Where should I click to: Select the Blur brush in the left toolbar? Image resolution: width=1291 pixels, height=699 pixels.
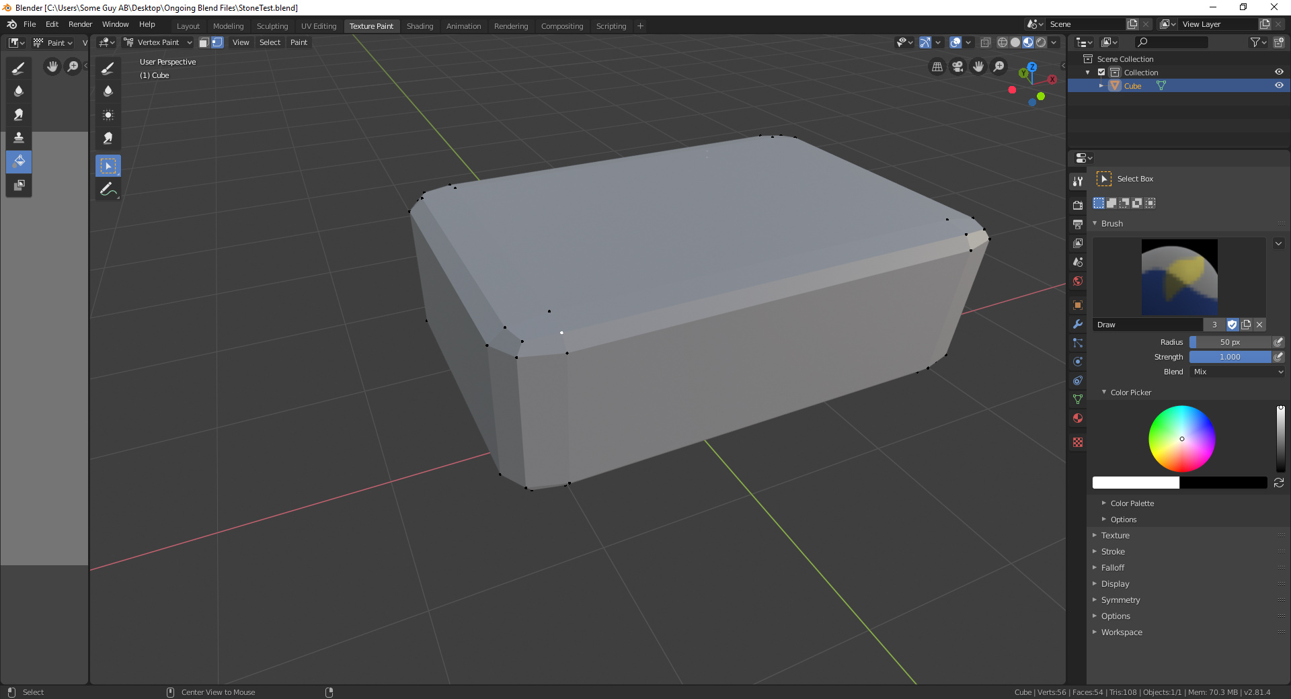(18, 92)
